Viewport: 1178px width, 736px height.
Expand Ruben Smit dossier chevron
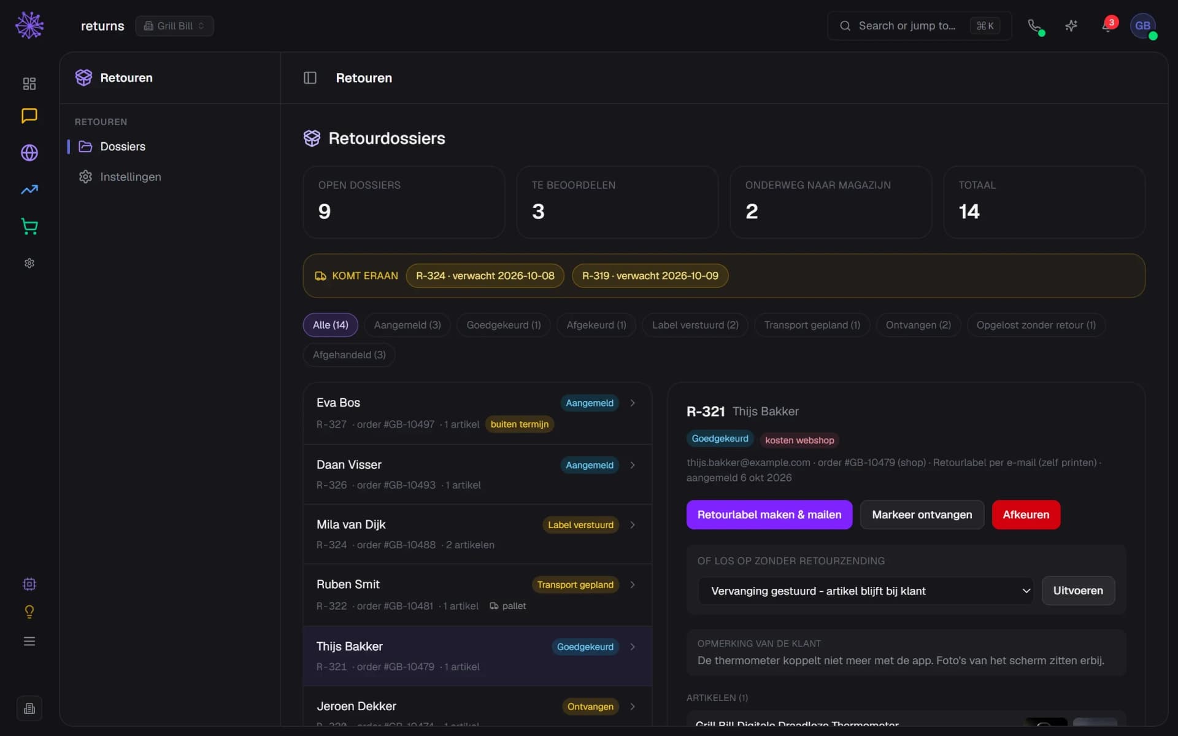pos(633,585)
